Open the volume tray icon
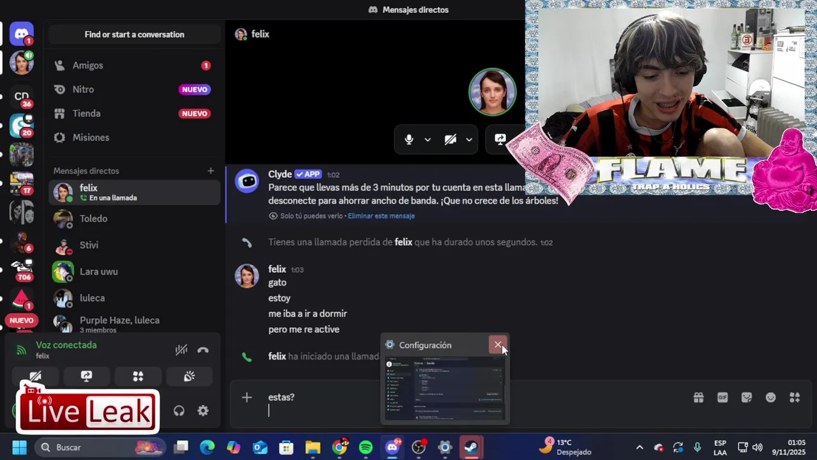The image size is (817, 460). point(758,447)
